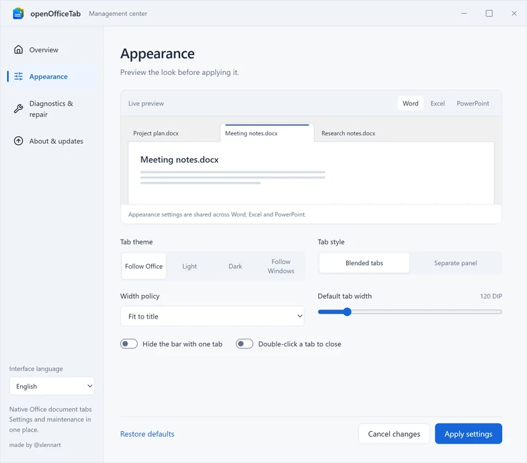Click the Appearance sliders icon
Viewport: 527px width, 463px height.
19,76
